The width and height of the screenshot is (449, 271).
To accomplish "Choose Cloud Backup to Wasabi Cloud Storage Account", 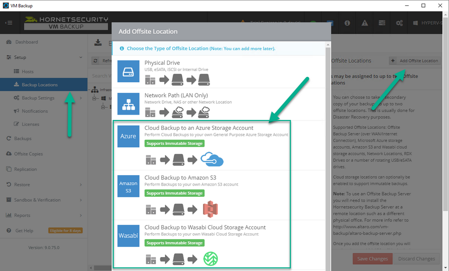I will click(205, 227).
